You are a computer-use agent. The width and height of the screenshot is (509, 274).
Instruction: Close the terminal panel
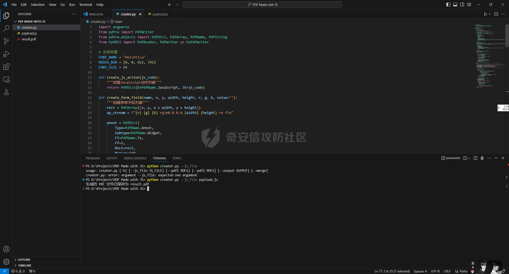point(503,158)
